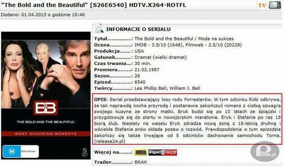Click the Premiera date 21.02.1987
Viewport: 285px width, 166px height.
pyautogui.click(x=147, y=70)
